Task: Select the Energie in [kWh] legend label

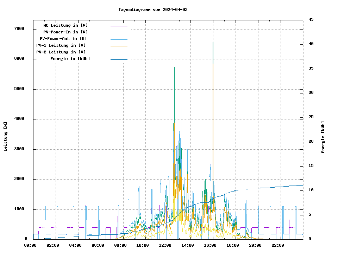Action: coord(70,59)
